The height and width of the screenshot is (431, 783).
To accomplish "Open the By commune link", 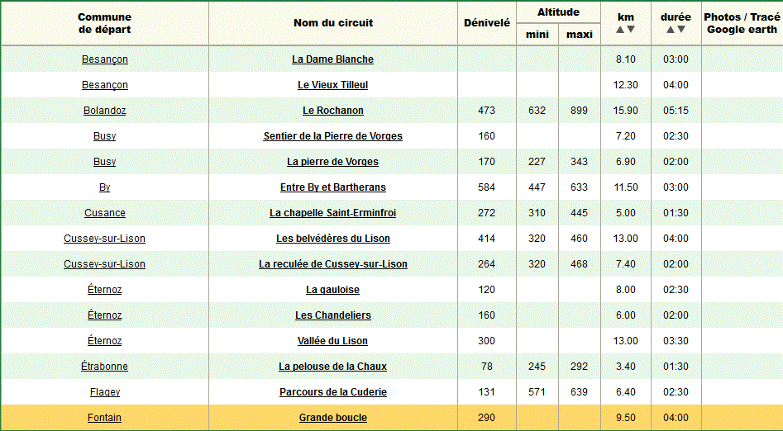I will (x=105, y=187).
